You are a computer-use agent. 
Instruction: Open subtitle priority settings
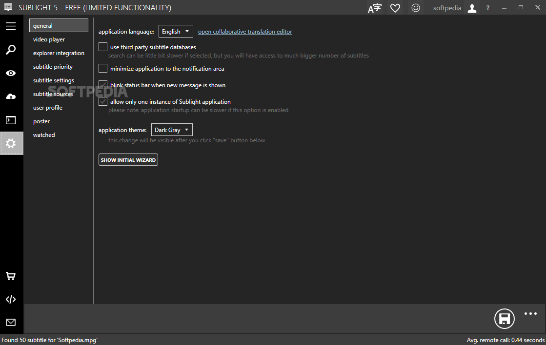coord(53,66)
